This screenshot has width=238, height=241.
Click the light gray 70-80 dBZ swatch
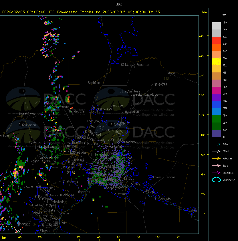[x=216, y=26]
